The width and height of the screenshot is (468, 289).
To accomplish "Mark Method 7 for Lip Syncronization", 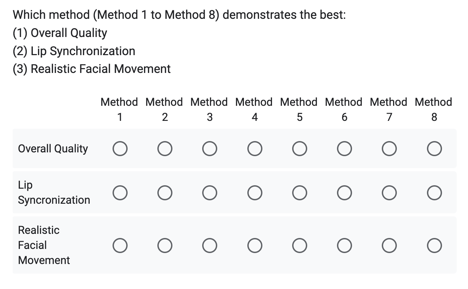I will (x=389, y=193).
